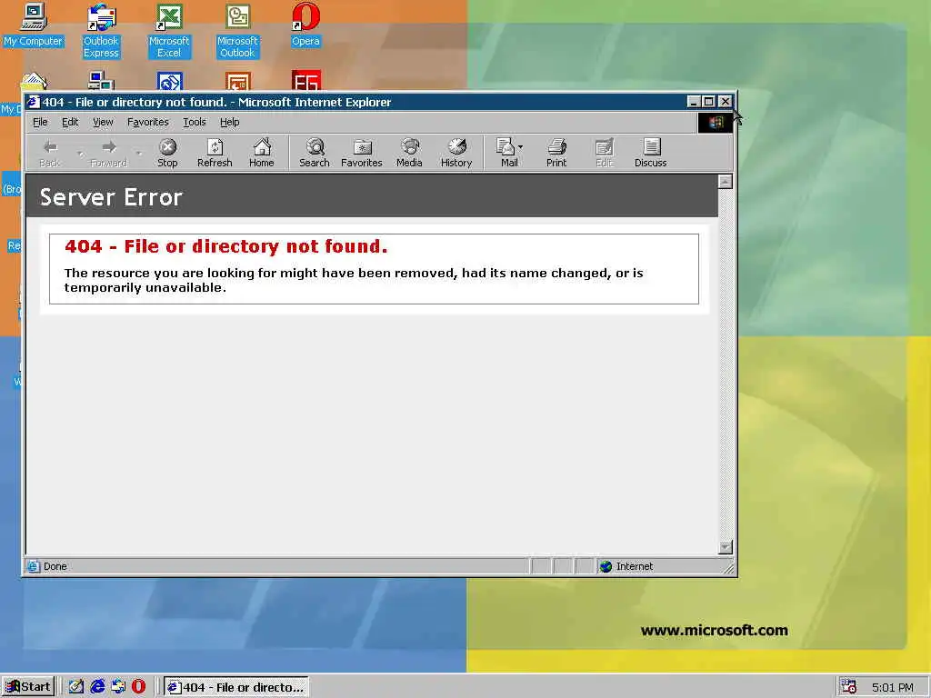Maximize the Internet Explorer window

(707, 102)
